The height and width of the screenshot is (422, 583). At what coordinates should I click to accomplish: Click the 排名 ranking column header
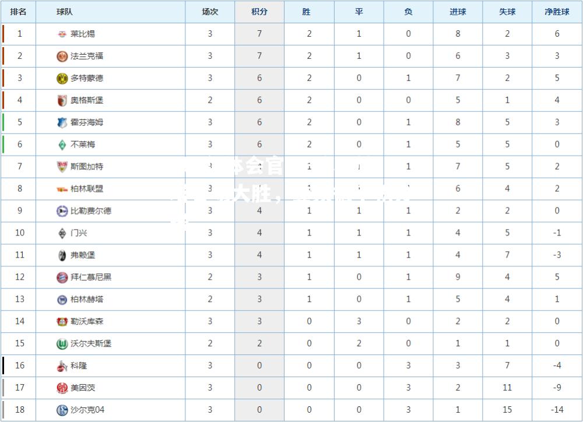pyautogui.click(x=18, y=12)
